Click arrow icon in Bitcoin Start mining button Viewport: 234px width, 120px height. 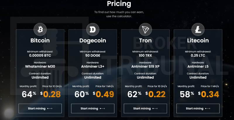coord(50,109)
